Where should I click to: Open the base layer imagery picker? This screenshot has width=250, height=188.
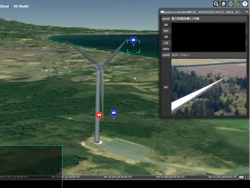[238, 4]
